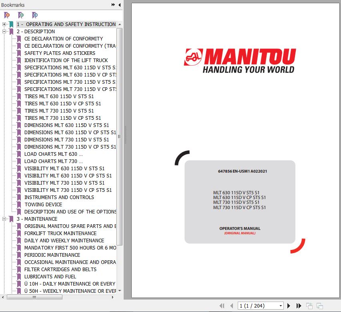Click teal bookmark icon of section 1

[x=11, y=24]
